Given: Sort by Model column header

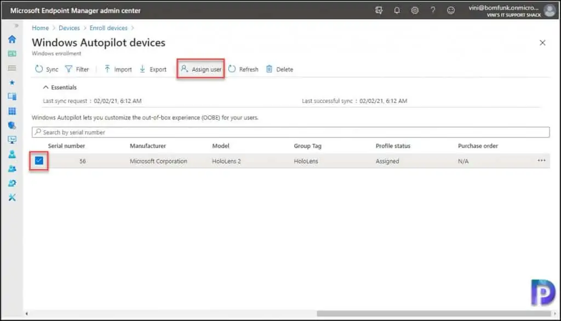Looking at the screenshot, I should click(221, 146).
